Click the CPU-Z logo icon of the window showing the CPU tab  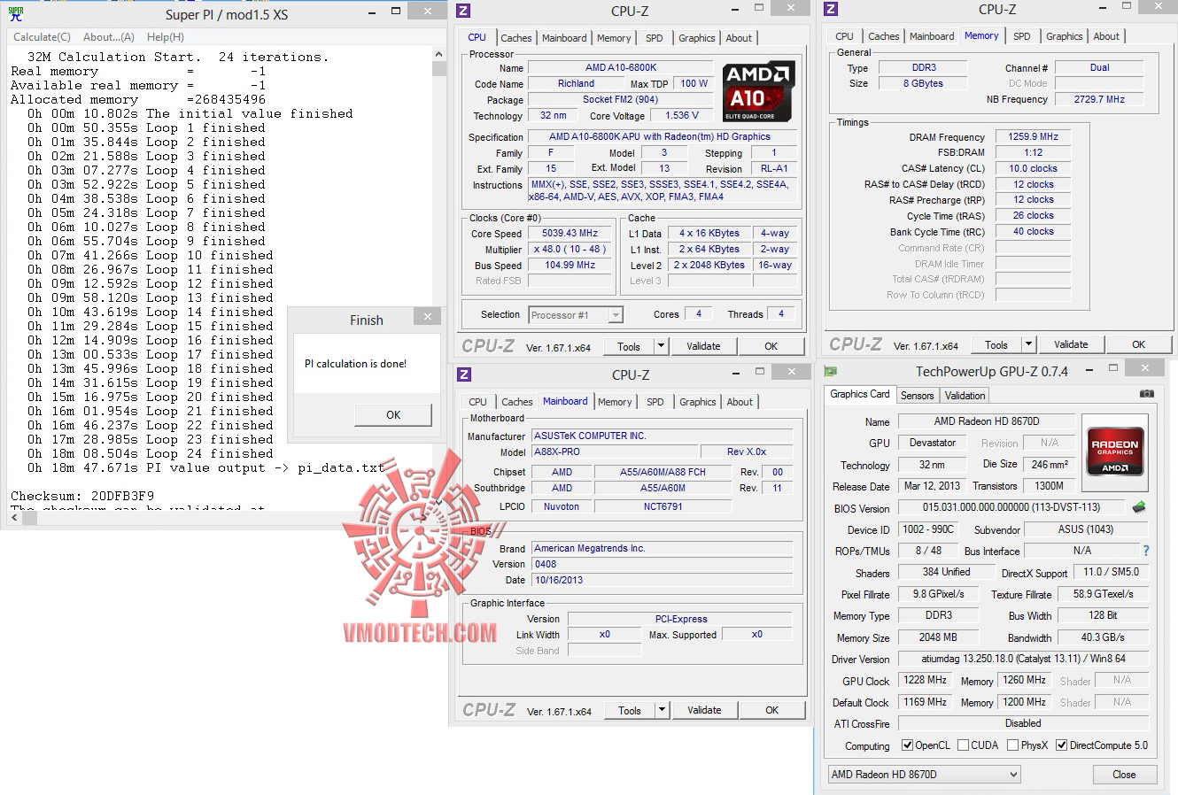(463, 11)
